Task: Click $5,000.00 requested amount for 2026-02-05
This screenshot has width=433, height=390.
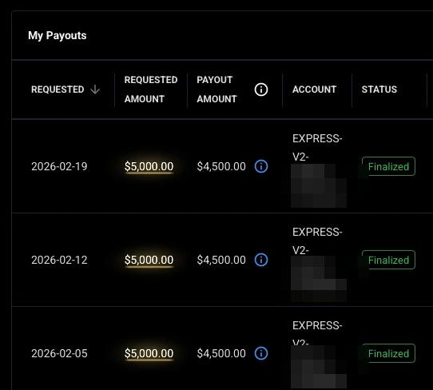Action: (x=149, y=353)
